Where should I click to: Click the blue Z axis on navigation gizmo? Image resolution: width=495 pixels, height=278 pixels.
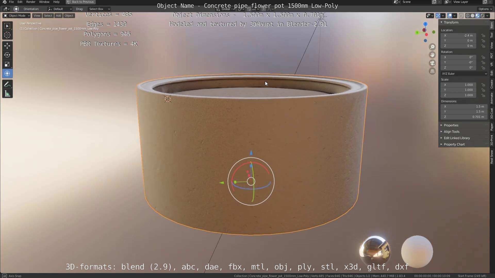tap(425, 24)
